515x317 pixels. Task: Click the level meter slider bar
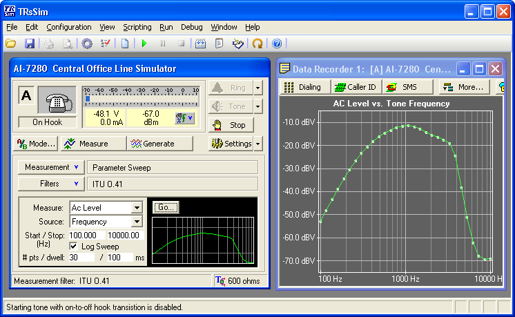pos(141,99)
